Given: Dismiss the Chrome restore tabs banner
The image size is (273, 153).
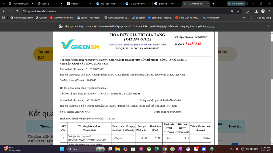Looking at the screenshot, I should point(268,27).
